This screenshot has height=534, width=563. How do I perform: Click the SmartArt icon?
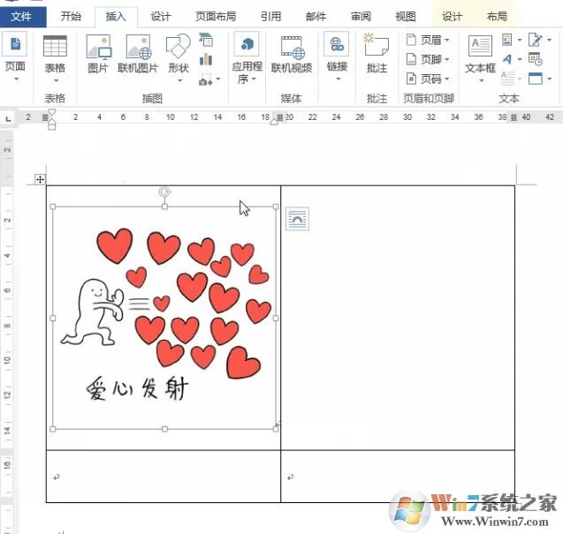206,40
